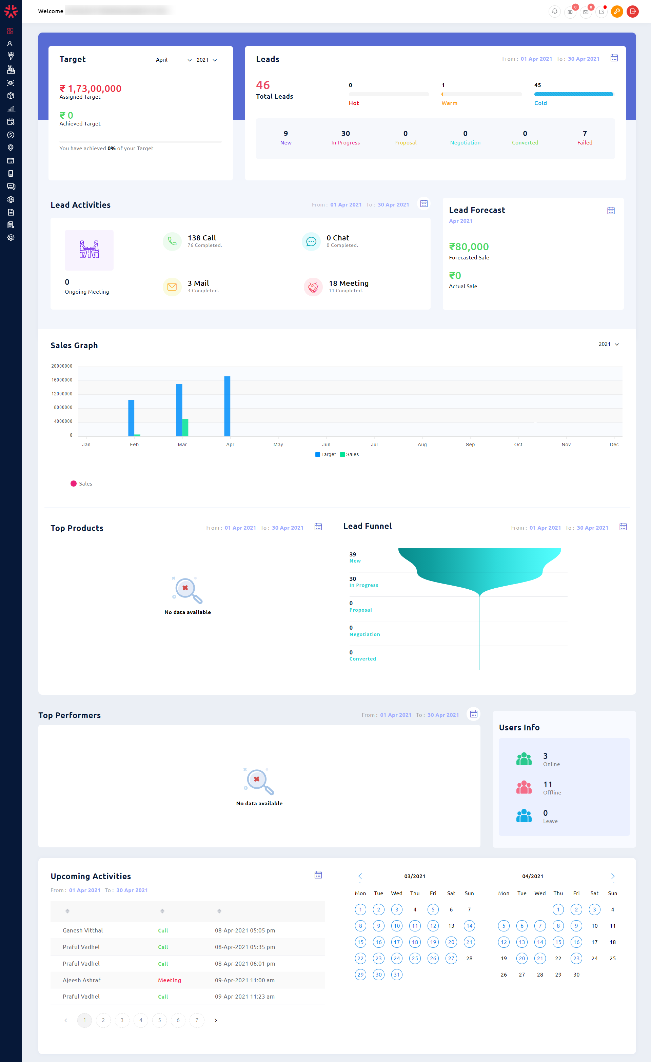This screenshot has width=651, height=1062.
Task: Open the package box sidebar icon
Action: (x=11, y=96)
